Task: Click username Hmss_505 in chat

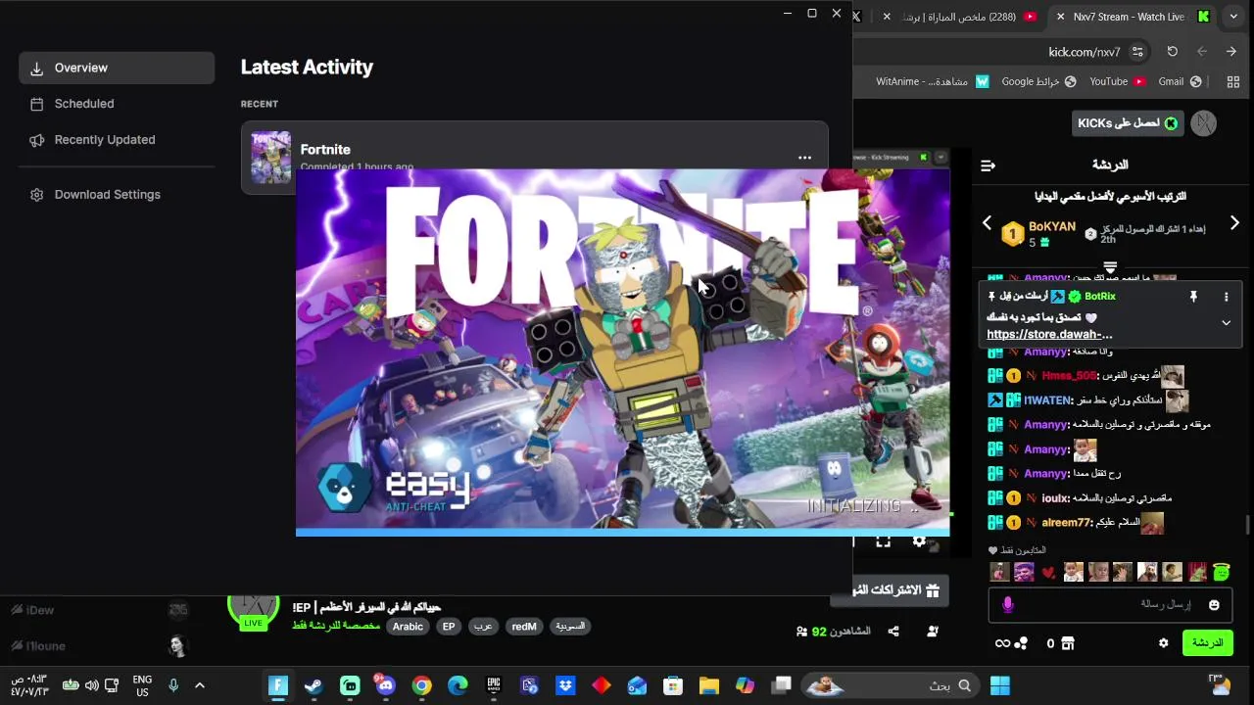Action: click(1069, 376)
